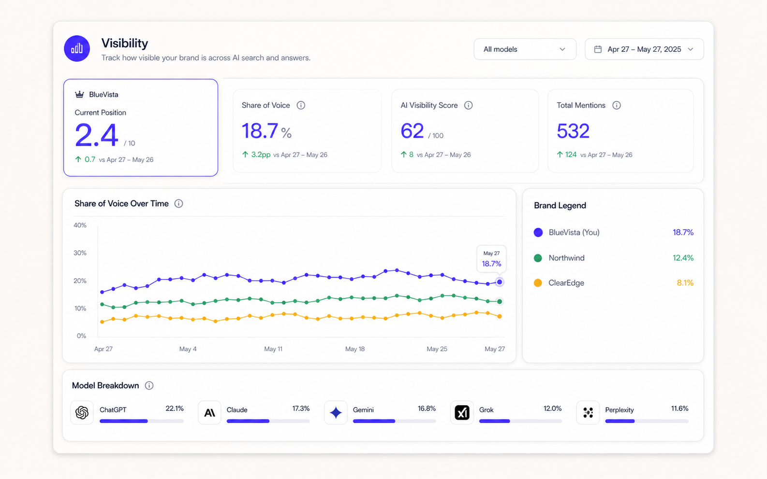
Task: Click the 532 Total Mentions value
Action: (x=573, y=131)
